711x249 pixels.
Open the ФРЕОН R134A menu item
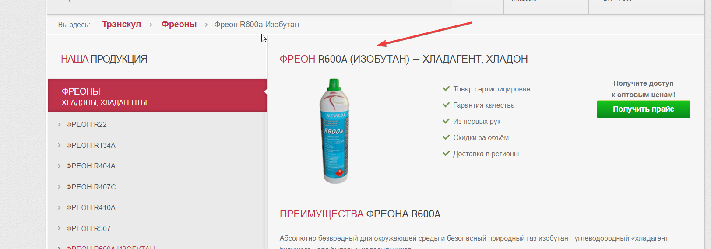pyautogui.click(x=91, y=145)
